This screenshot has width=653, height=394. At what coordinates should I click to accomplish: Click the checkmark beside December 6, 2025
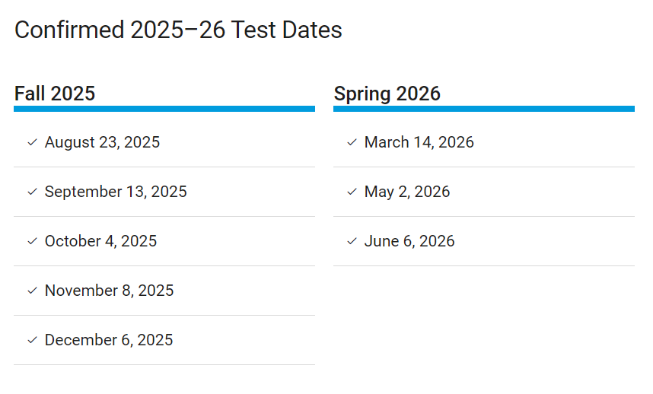(32, 340)
